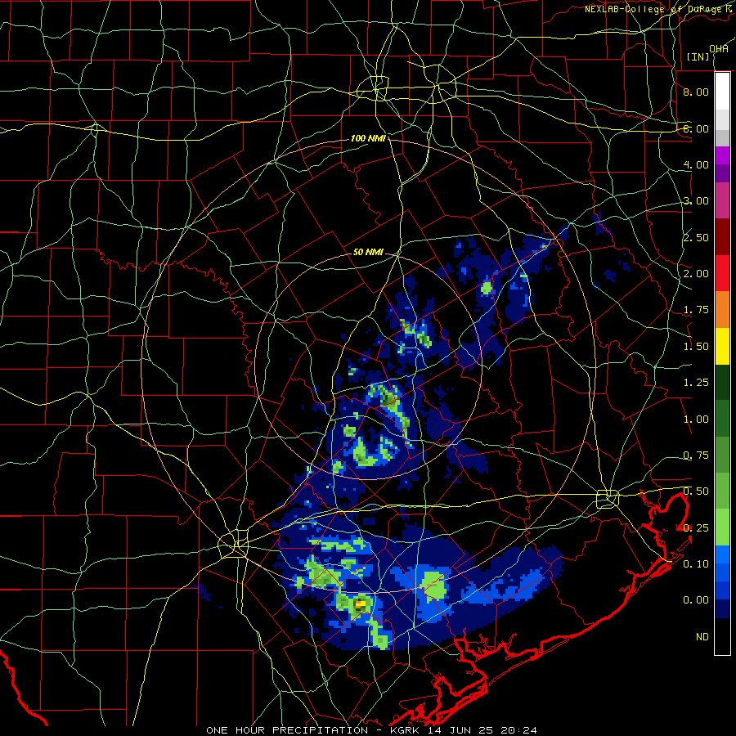
Task: Click the "ONE HOUR PRECIPITATION" caption text
Action: pyautogui.click(x=287, y=730)
